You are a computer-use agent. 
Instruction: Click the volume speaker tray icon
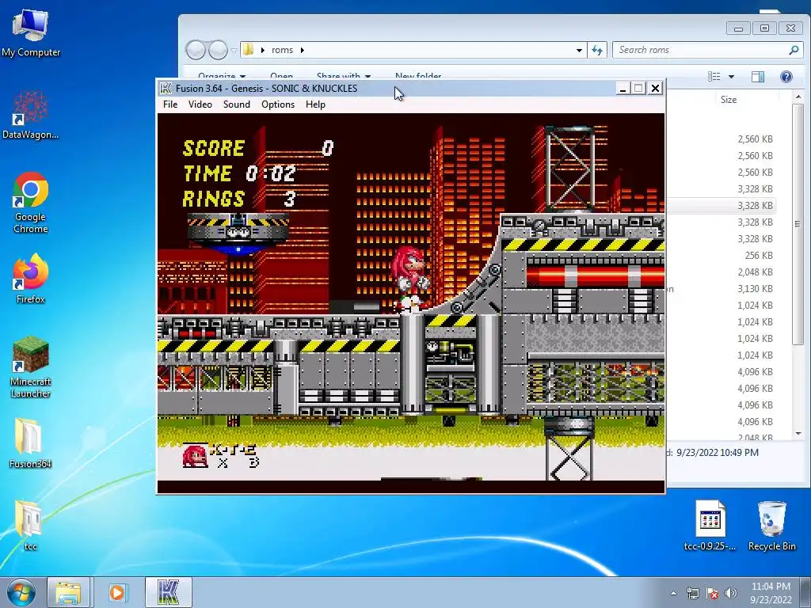pos(731,593)
